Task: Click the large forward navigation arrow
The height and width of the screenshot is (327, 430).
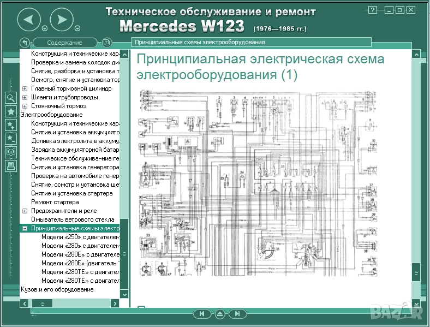Action: click(x=62, y=20)
